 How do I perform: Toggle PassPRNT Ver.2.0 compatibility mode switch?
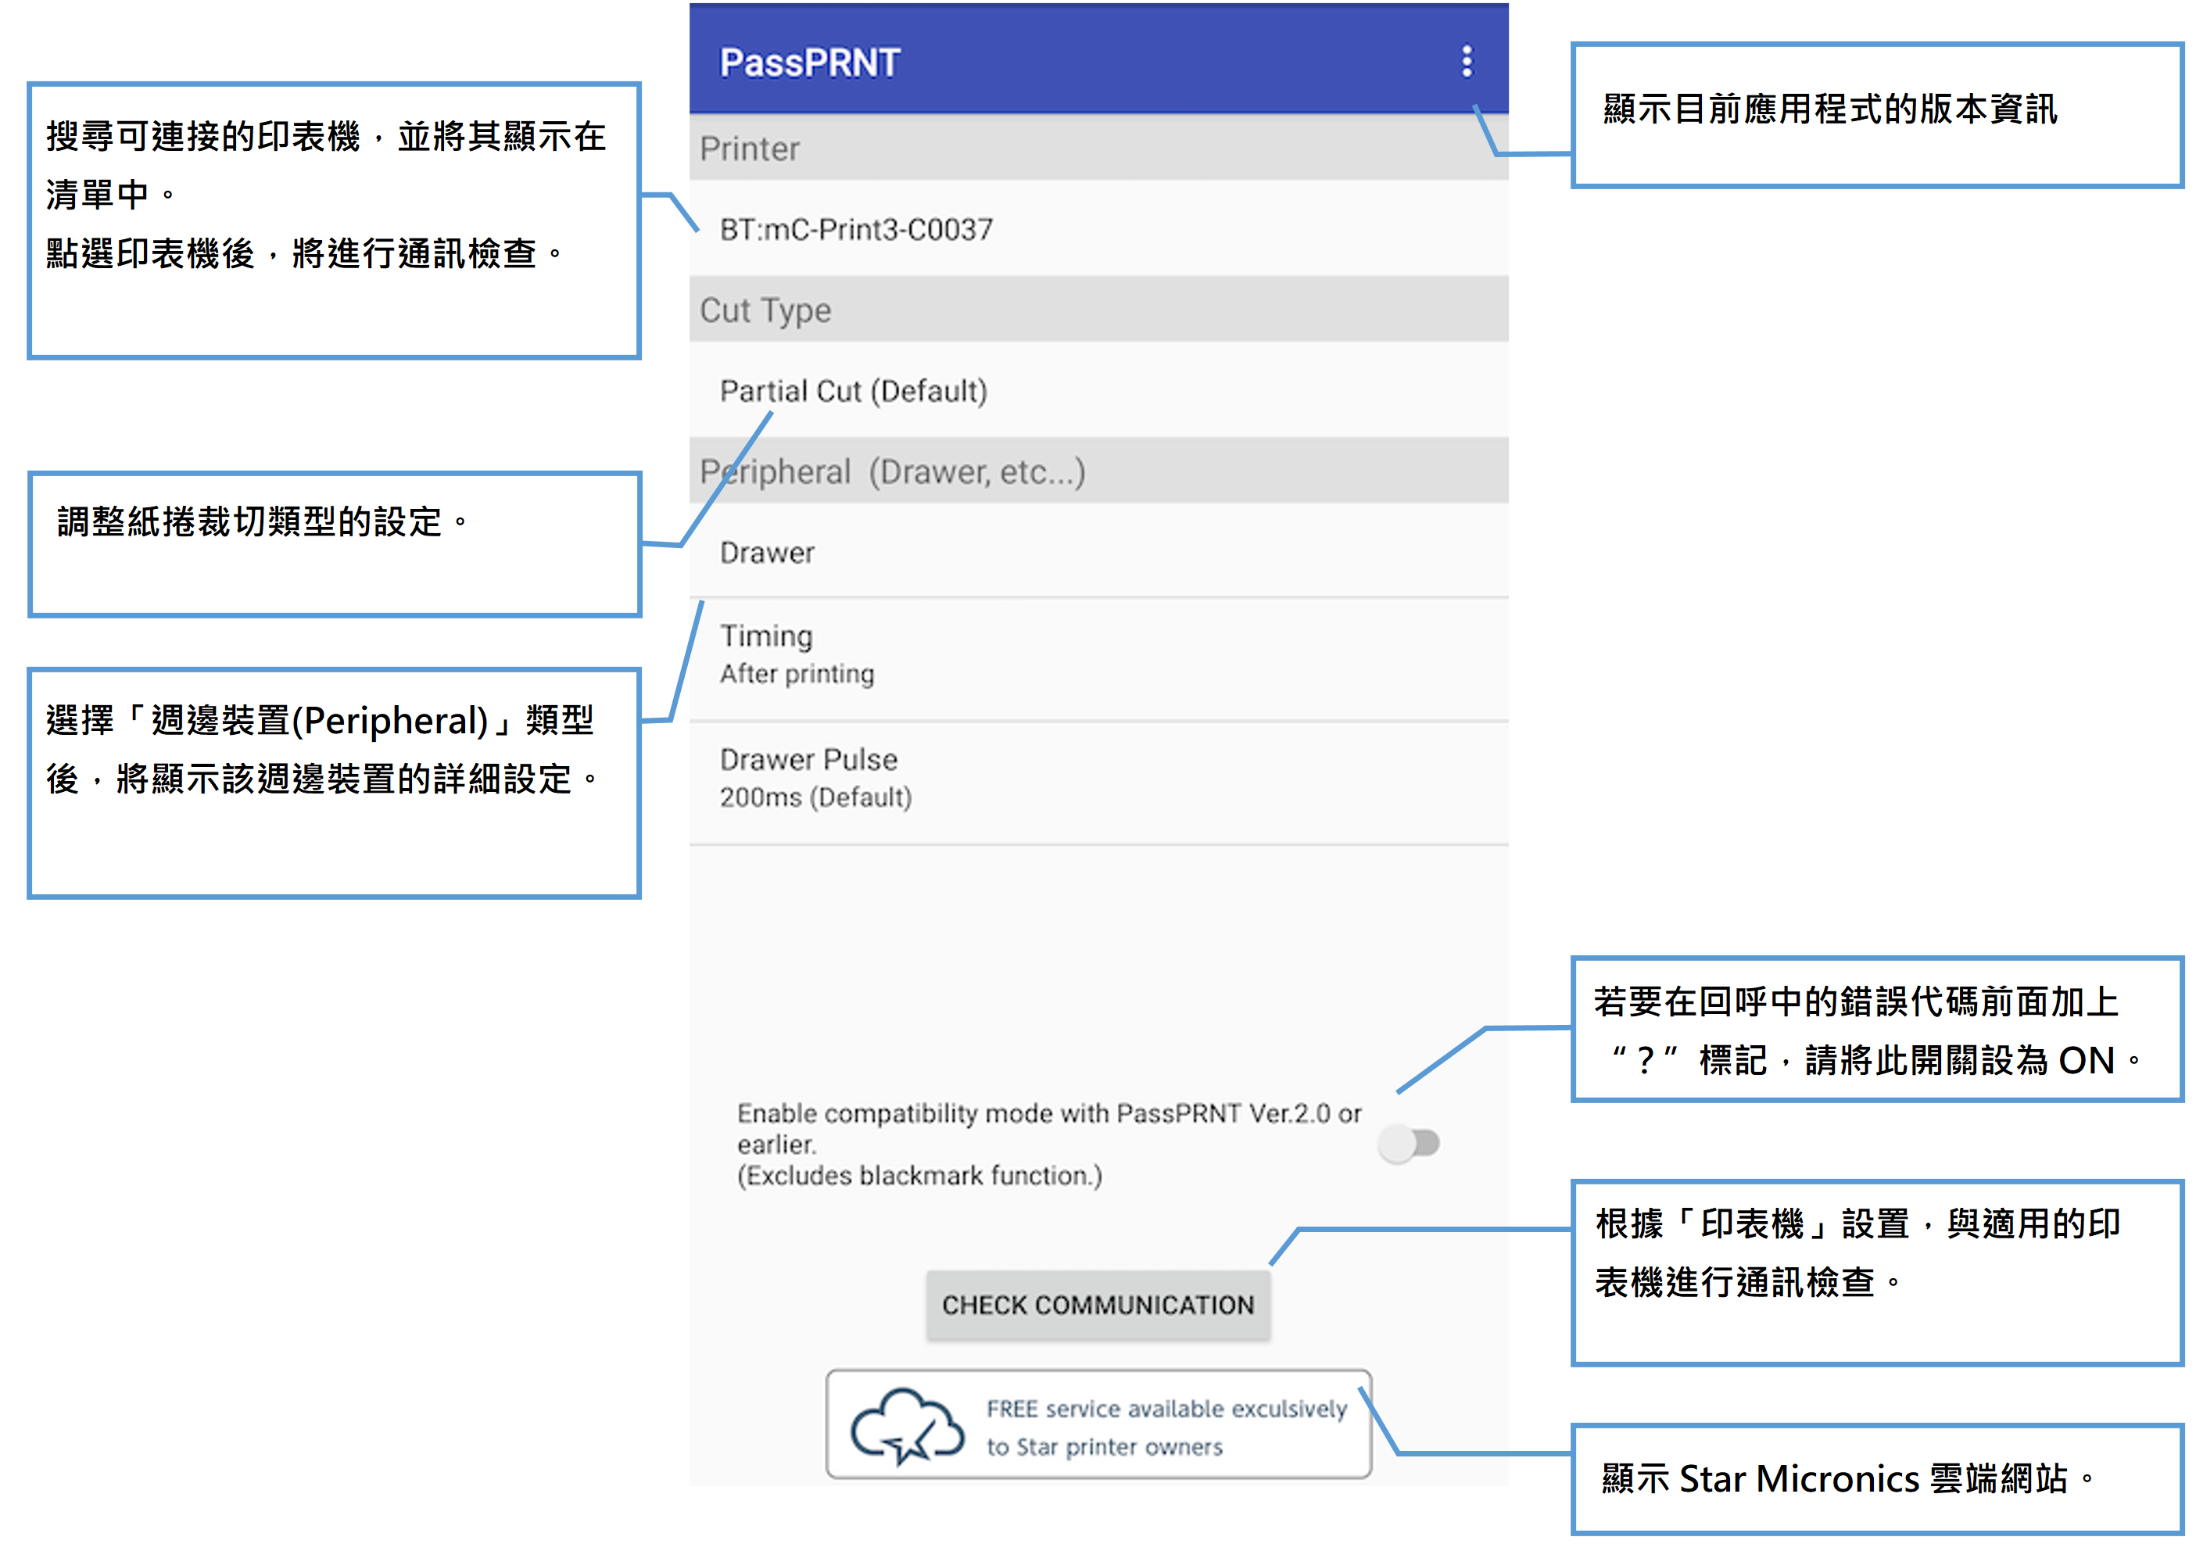point(1408,1143)
